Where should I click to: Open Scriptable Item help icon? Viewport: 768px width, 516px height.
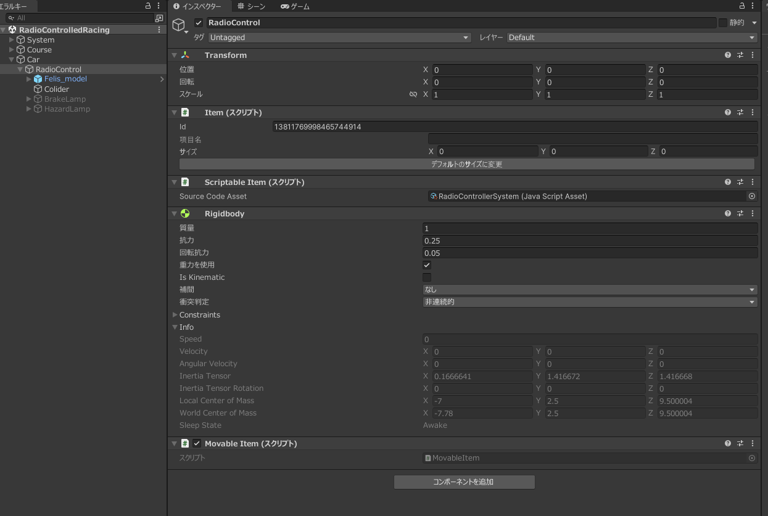click(x=728, y=182)
